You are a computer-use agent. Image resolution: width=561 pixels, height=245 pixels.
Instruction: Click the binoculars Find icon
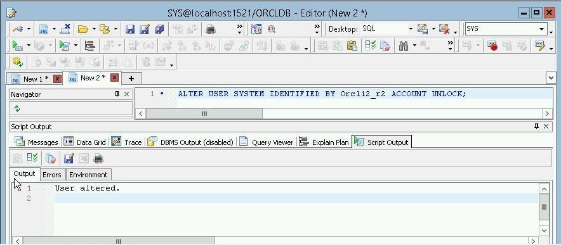click(404, 46)
